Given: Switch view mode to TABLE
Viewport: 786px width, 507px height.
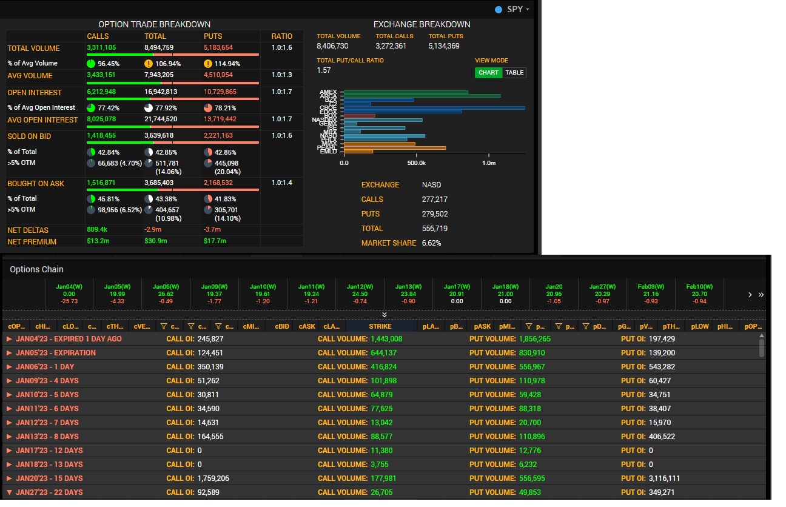Looking at the screenshot, I should click(x=514, y=73).
